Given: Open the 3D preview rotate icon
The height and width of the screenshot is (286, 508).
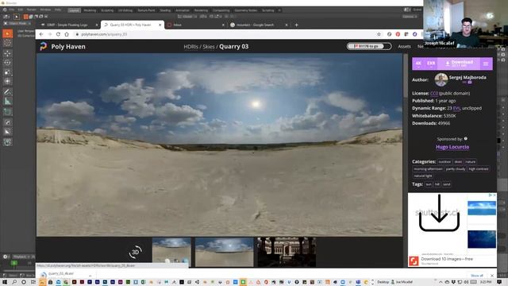Looking at the screenshot, I should click(x=136, y=252).
